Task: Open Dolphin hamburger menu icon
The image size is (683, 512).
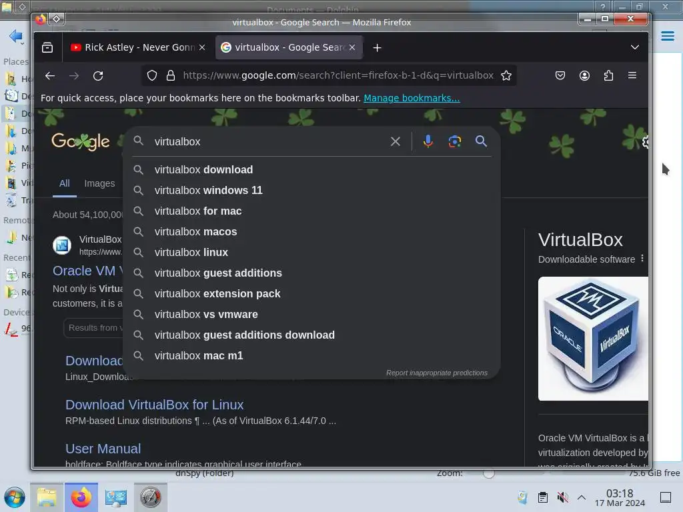Action: (x=667, y=36)
